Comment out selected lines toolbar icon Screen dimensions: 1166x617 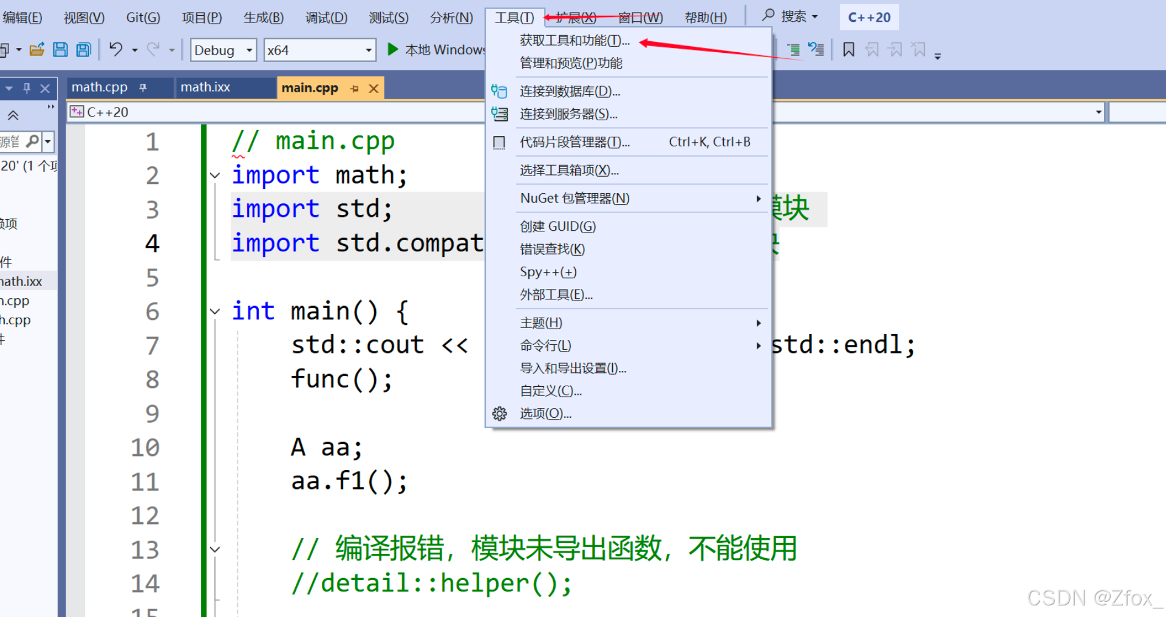(793, 49)
